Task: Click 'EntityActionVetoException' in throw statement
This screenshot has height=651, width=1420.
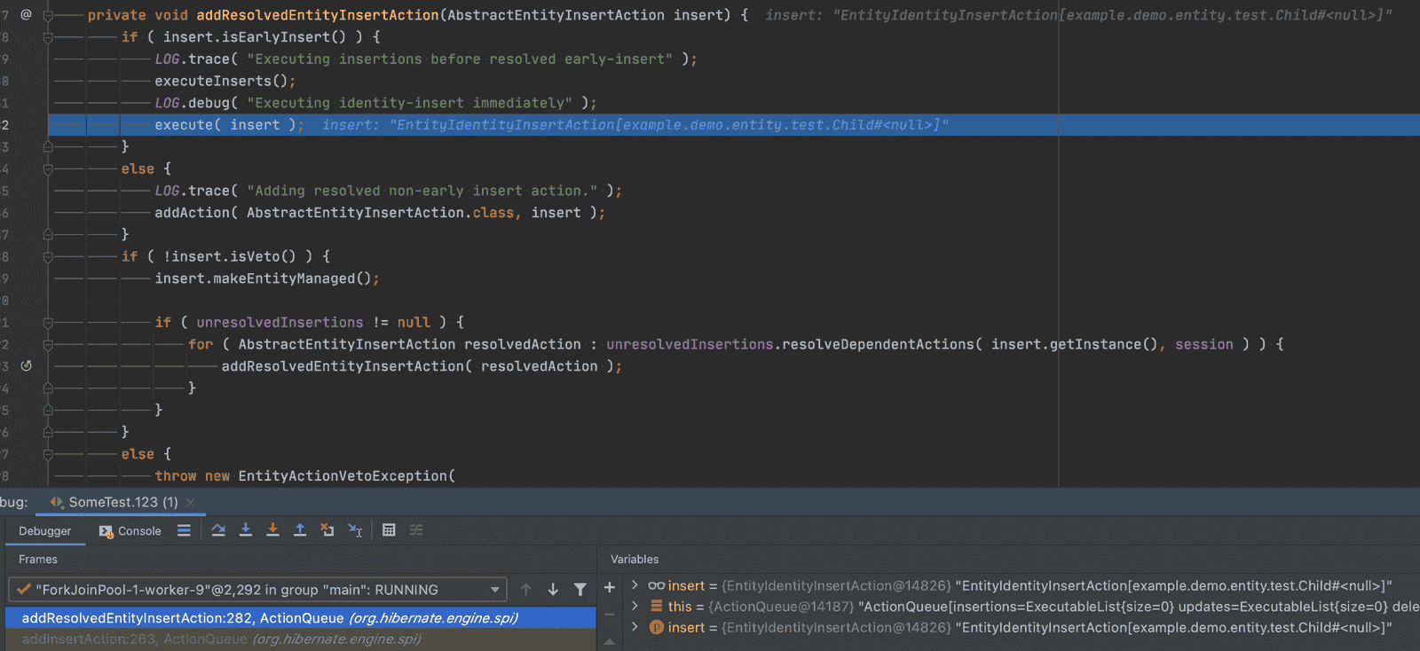Action: 343,476
